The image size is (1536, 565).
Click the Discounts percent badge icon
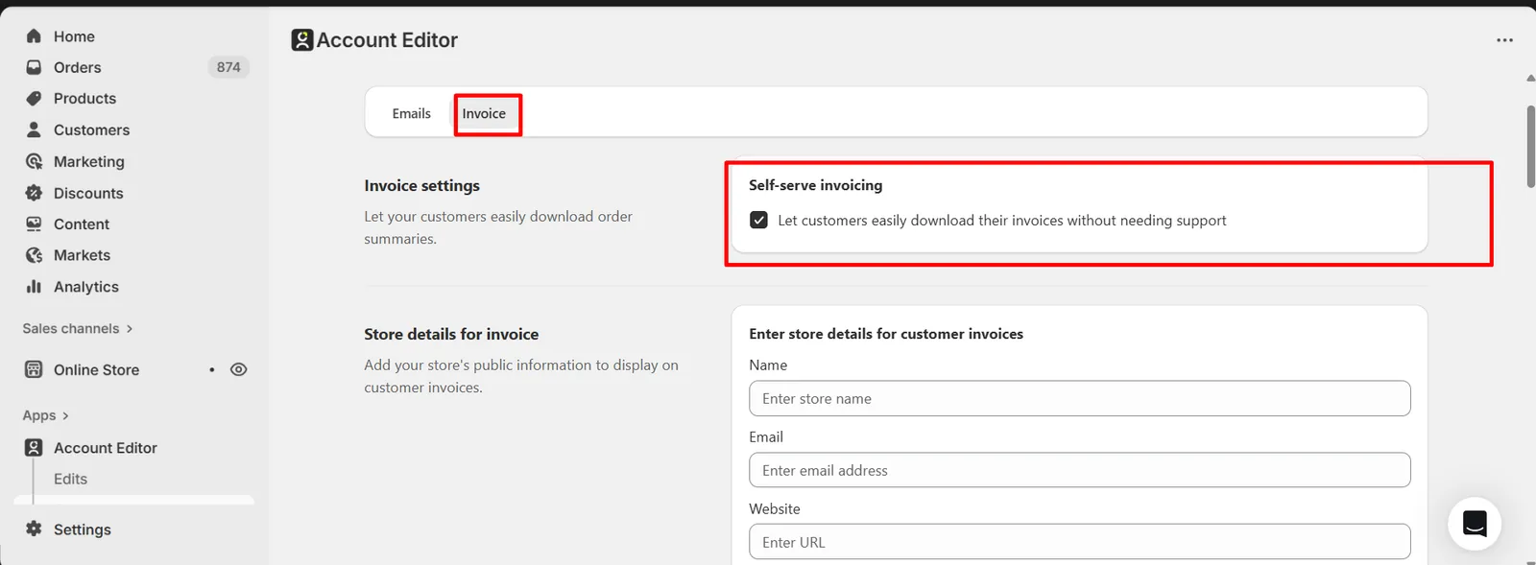(34, 193)
